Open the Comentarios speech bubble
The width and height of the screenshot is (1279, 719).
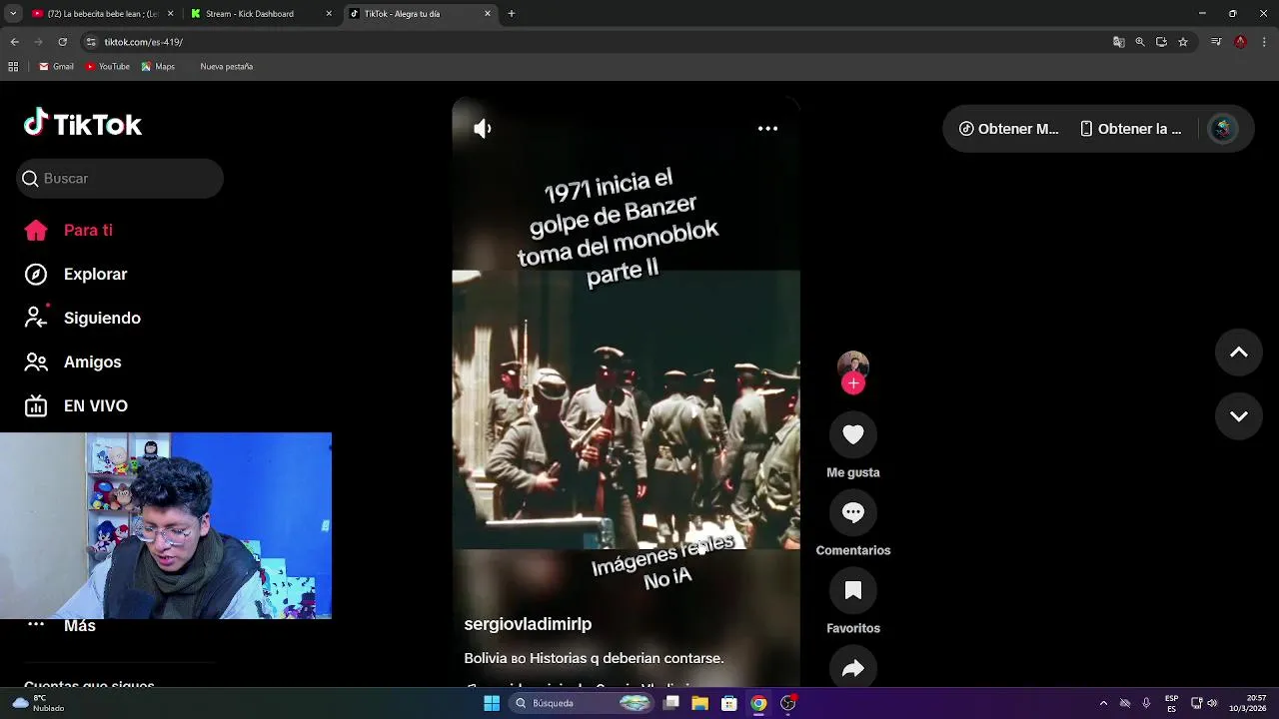tap(852, 512)
